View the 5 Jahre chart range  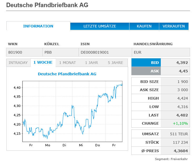pos(115,63)
